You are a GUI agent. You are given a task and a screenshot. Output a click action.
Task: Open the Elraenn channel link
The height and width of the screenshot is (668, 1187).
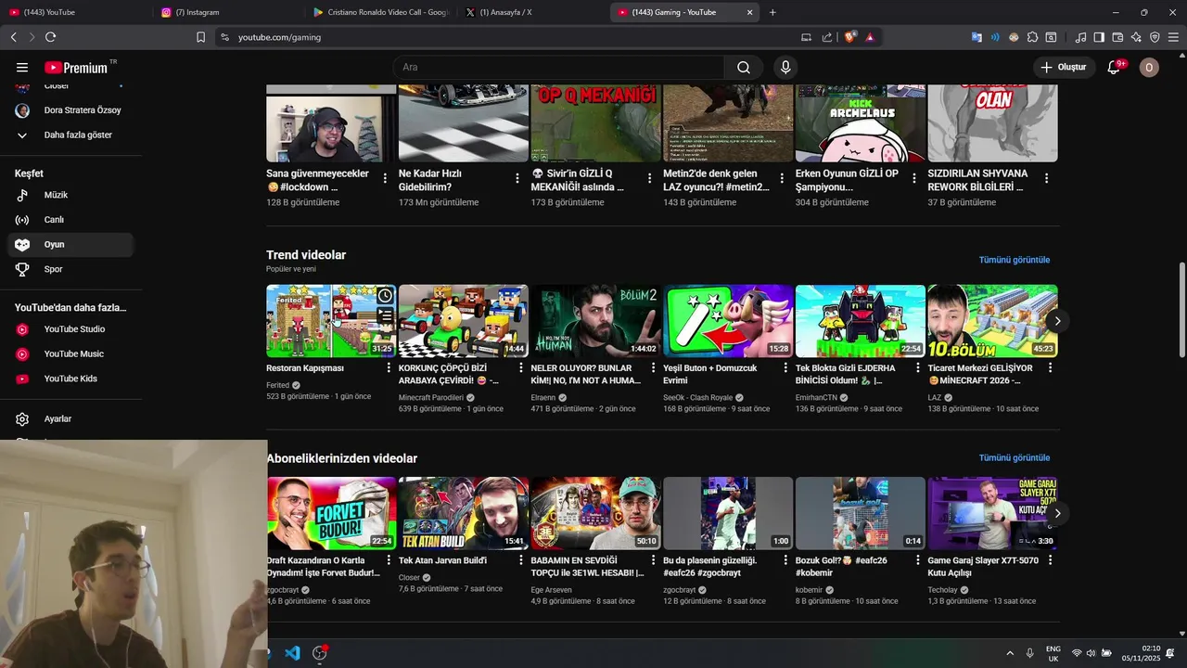point(543,397)
